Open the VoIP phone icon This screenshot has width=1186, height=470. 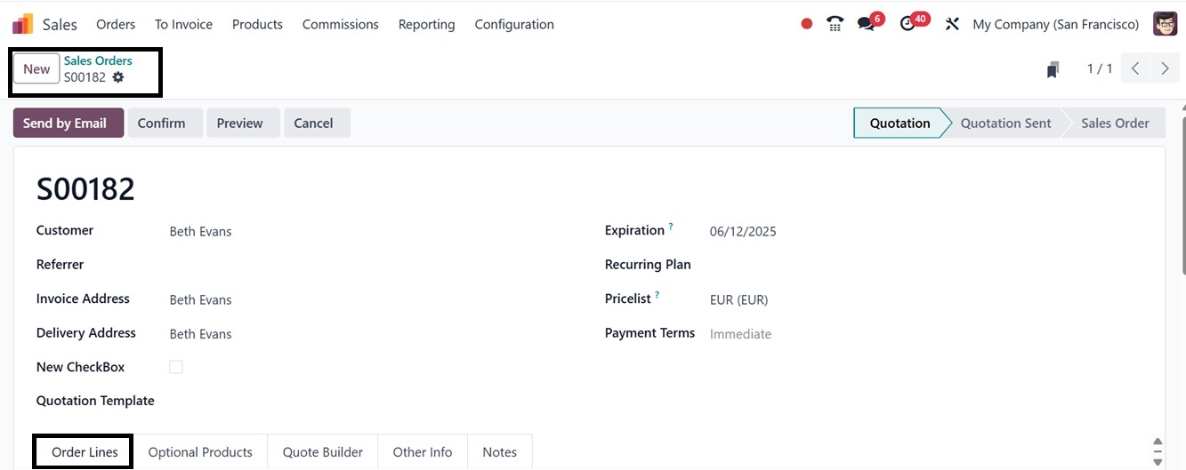click(835, 24)
